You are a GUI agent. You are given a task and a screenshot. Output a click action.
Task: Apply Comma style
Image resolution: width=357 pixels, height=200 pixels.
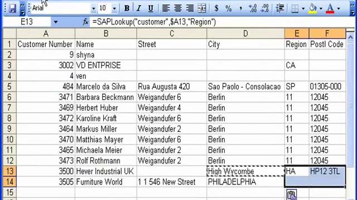click(x=240, y=8)
